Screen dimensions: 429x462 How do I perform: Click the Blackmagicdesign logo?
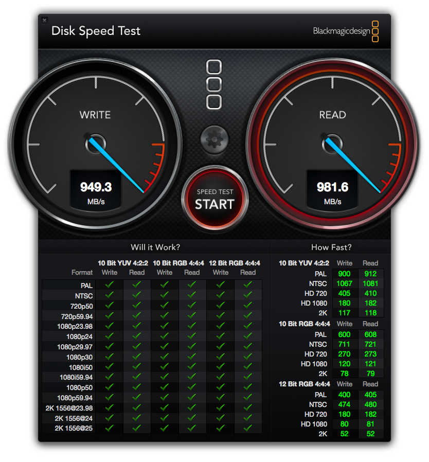click(x=346, y=31)
